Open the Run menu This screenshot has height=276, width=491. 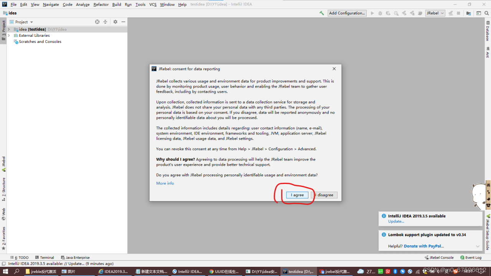(x=128, y=4)
